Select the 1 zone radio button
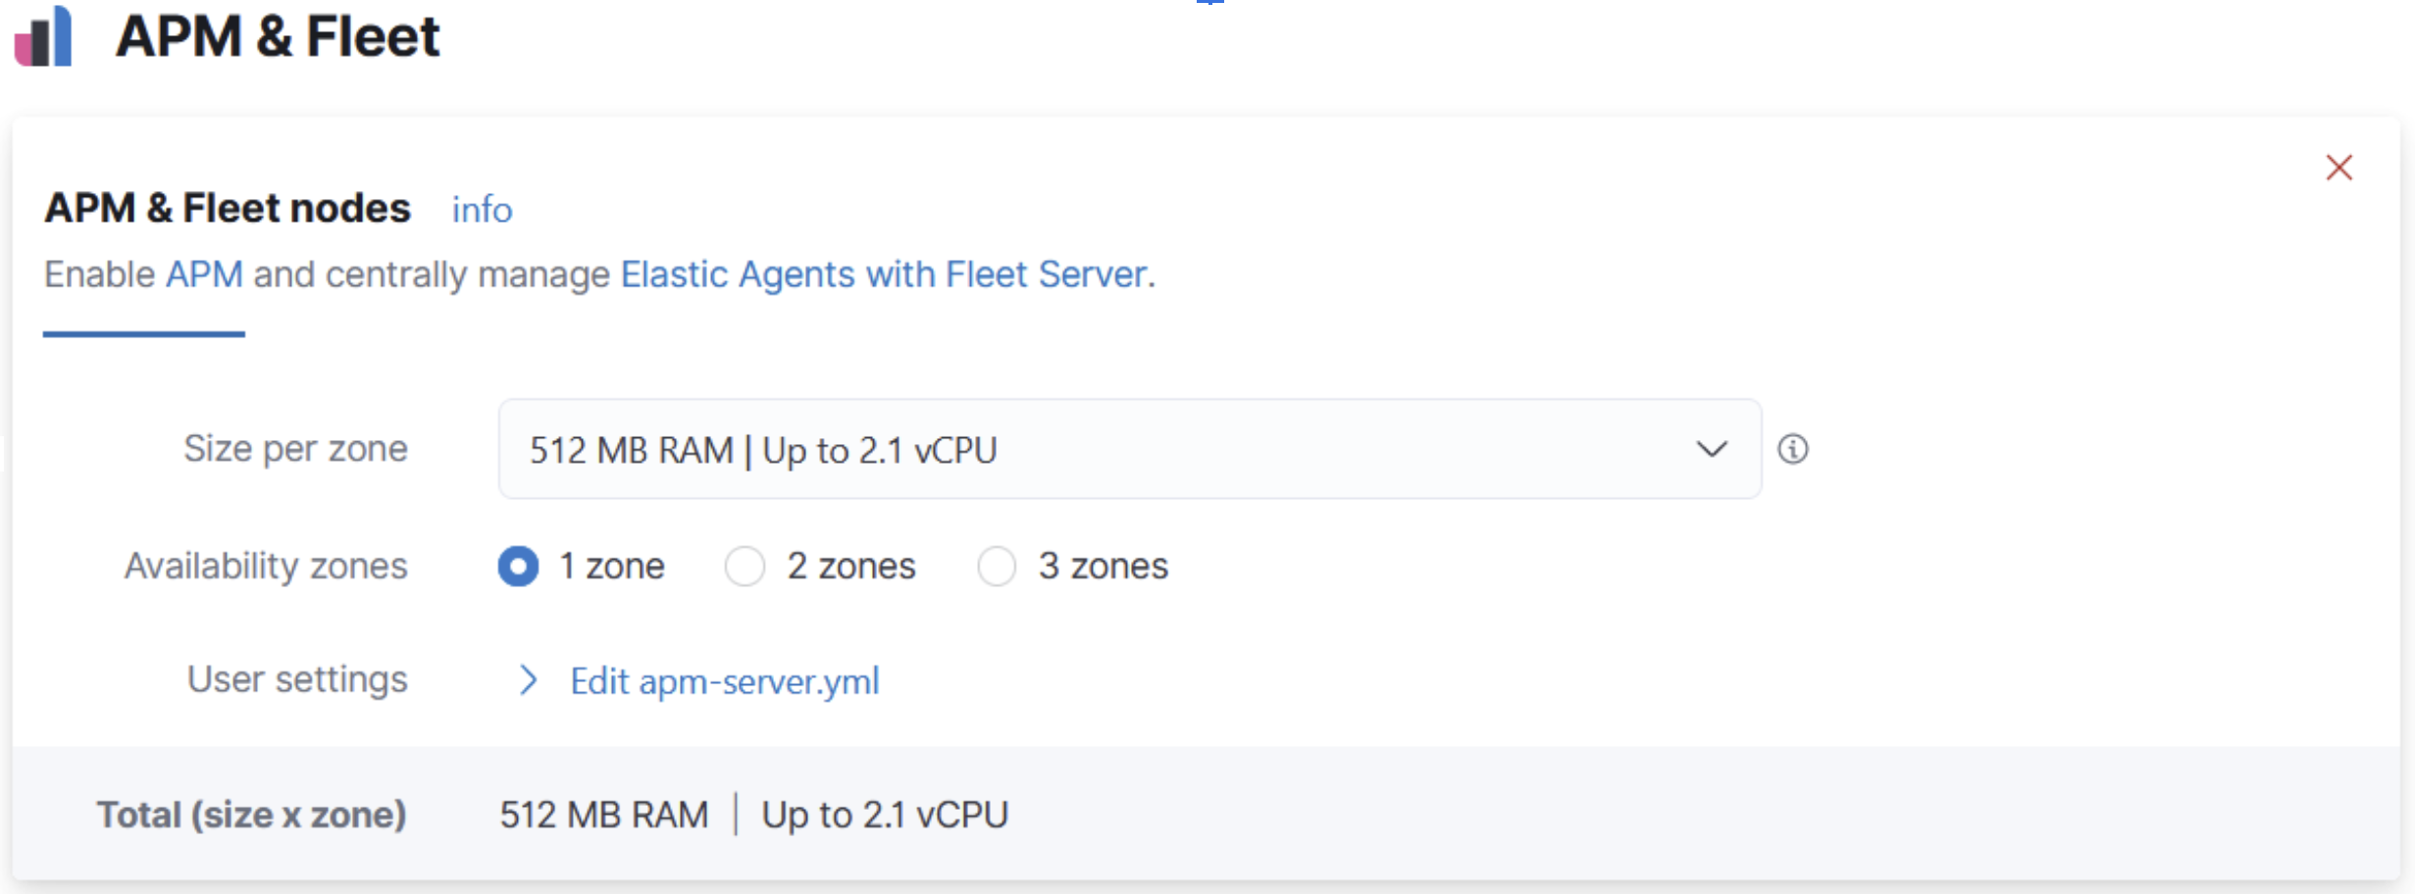2415x894 pixels. point(519,566)
